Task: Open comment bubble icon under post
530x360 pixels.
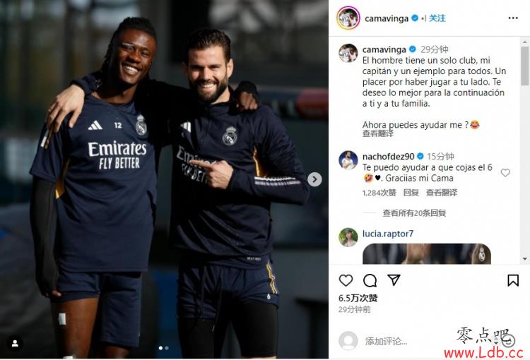Action: [370, 280]
